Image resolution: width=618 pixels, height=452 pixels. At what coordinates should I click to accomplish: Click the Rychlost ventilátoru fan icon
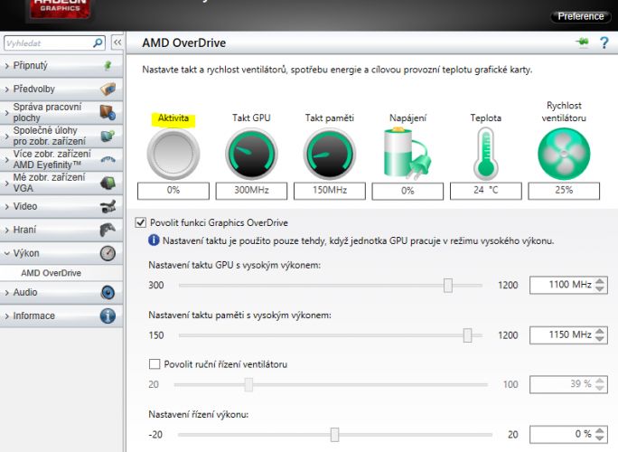tap(564, 155)
